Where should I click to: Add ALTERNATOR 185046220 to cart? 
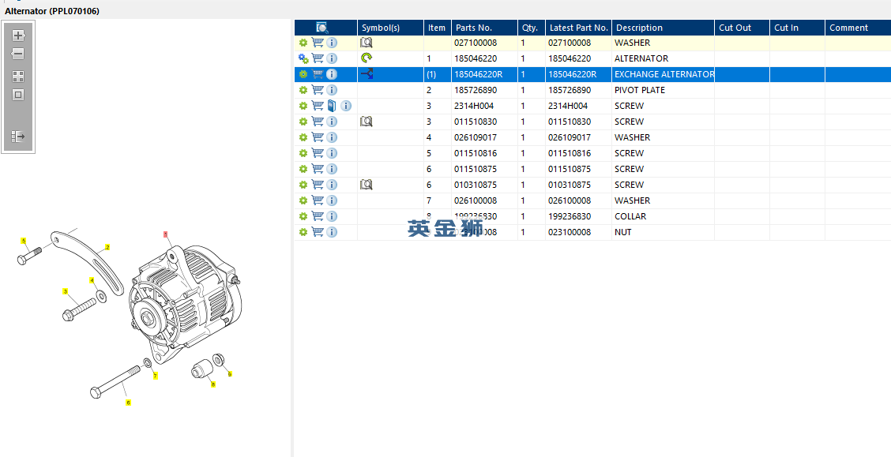coord(318,58)
